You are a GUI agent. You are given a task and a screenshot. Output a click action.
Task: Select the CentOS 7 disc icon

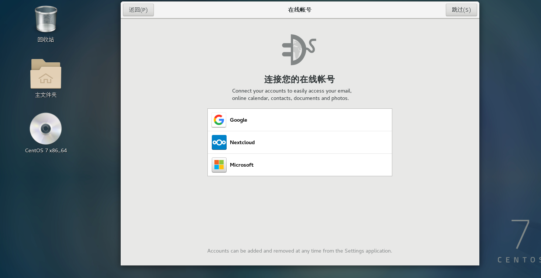46,129
